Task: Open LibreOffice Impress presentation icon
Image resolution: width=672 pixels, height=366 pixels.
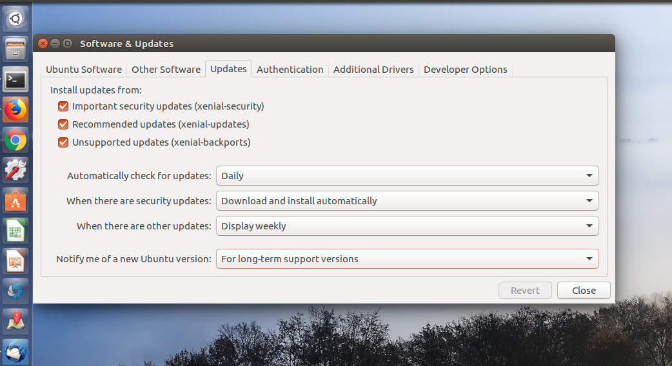Action: pyautogui.click(x=15, y=261)
